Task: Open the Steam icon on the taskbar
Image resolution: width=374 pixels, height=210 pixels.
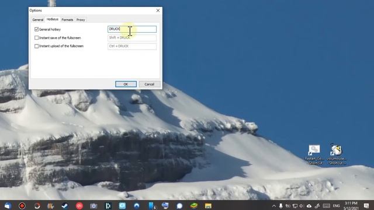Action: click(65, 206)
